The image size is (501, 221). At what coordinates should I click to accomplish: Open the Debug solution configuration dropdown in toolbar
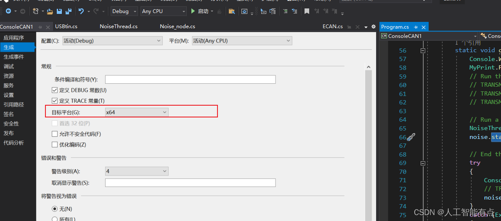[125, 11]
